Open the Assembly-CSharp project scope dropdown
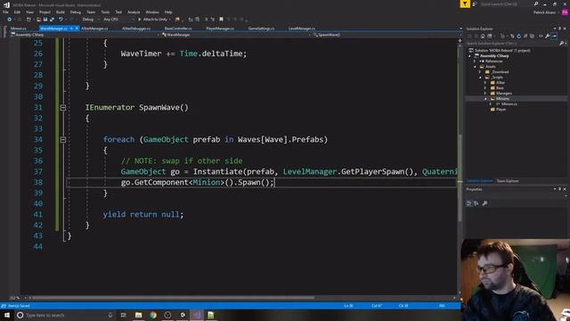This screenshot has height=321, width=570. click(85, 35)
